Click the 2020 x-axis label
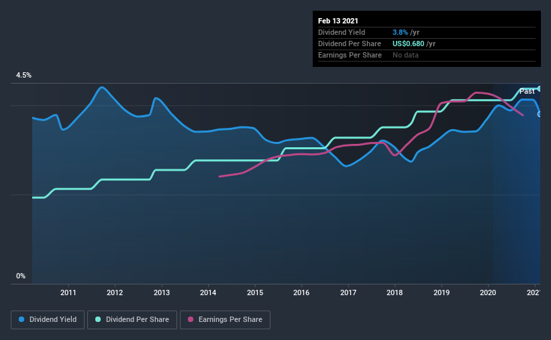Screen dimensions: 551x340 [488, 292]
